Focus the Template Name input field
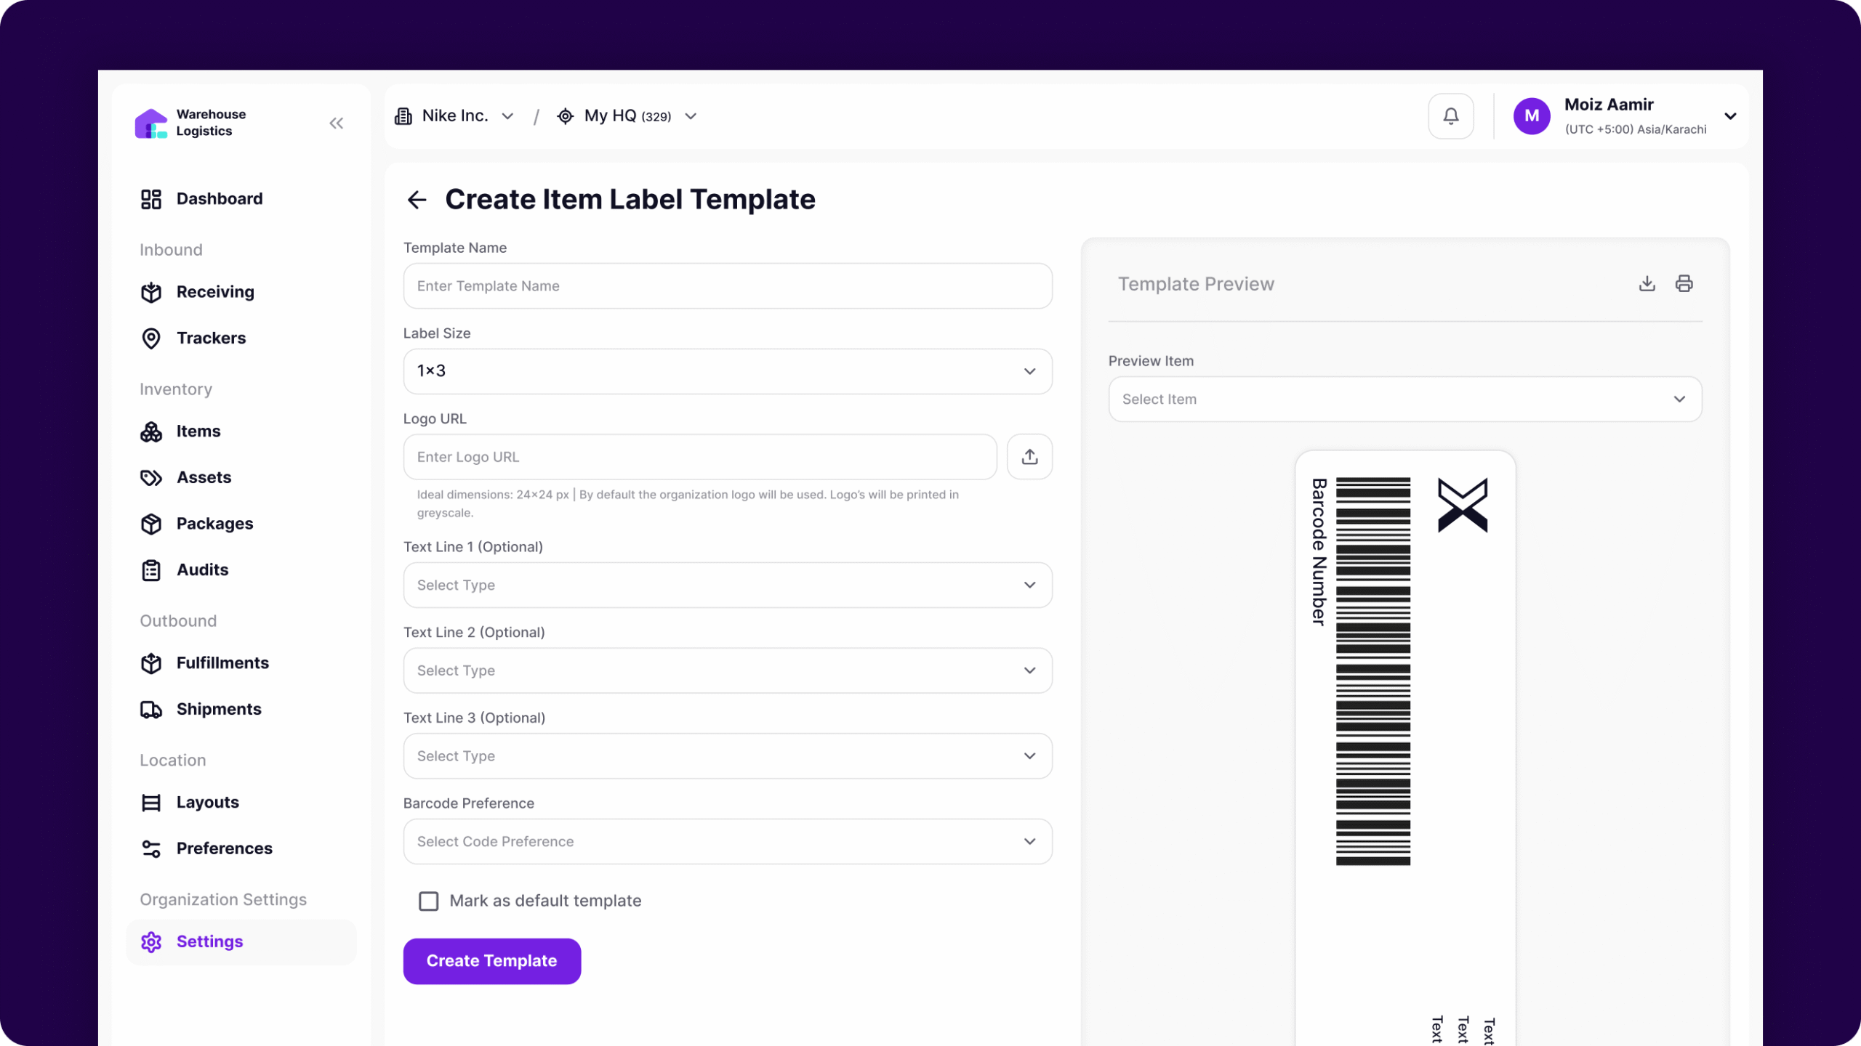Screen dimensions: 1861x1046 point(727,286)
